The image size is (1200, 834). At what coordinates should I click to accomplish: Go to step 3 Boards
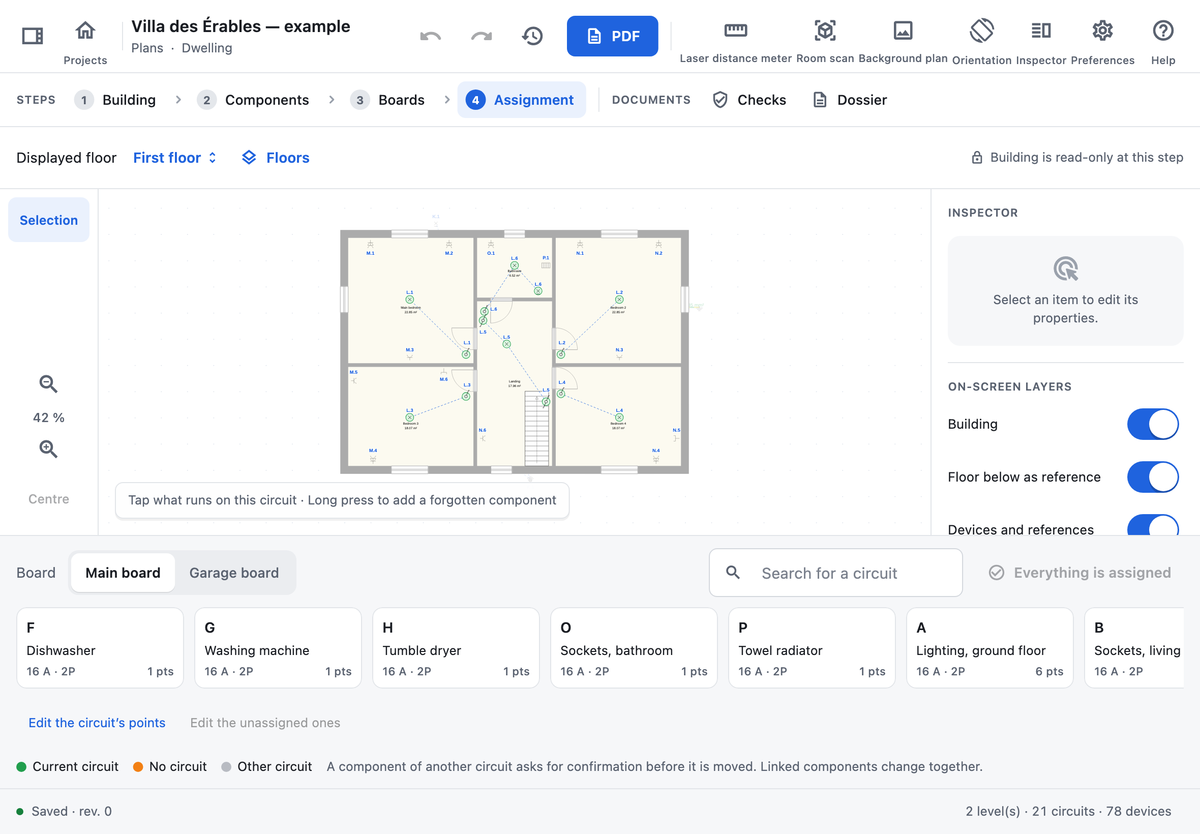pos(387,100)
